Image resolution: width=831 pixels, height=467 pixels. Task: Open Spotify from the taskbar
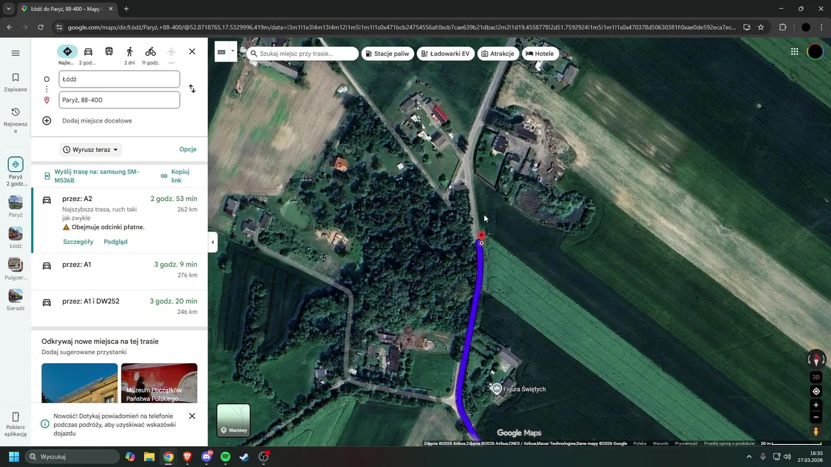pyautogui.click(x=225, y=457)
